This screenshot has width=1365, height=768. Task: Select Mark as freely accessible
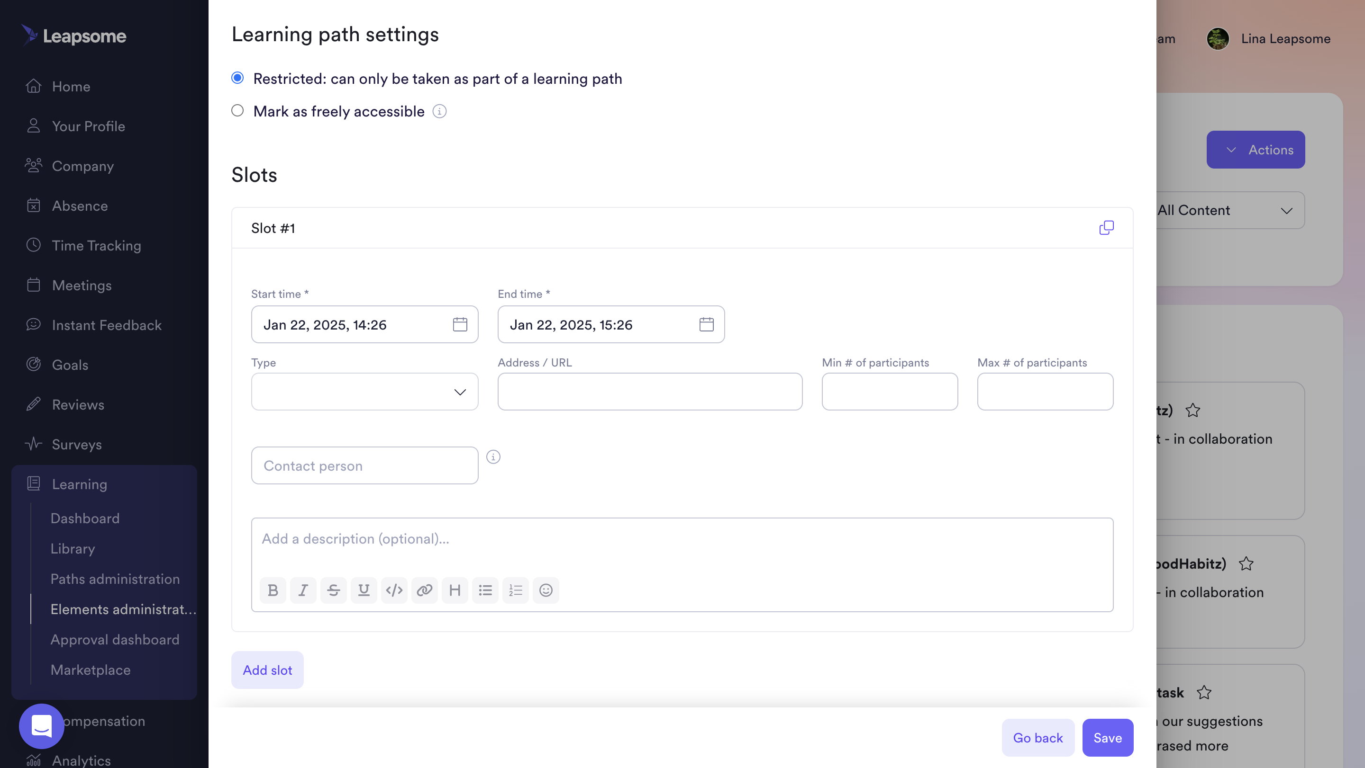(237, 111)
